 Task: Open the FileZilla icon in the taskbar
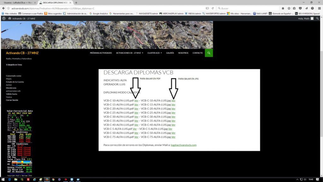[28, 179]
